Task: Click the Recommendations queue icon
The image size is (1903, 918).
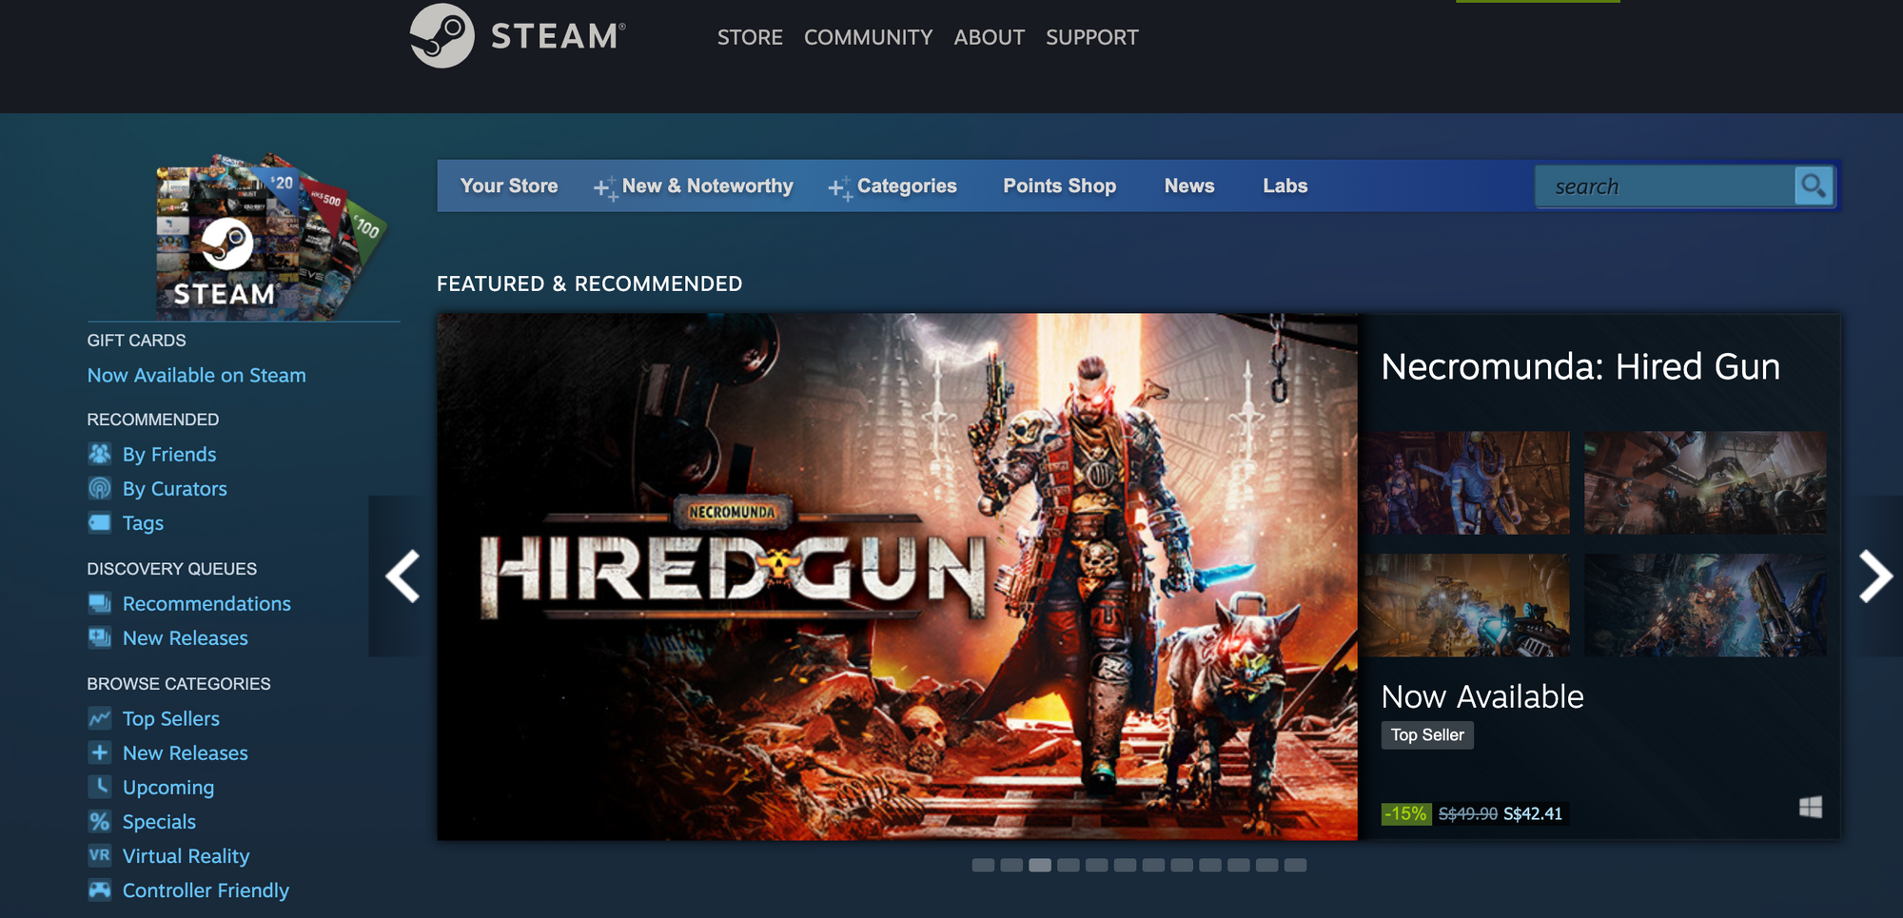Action: pos(100,603)
